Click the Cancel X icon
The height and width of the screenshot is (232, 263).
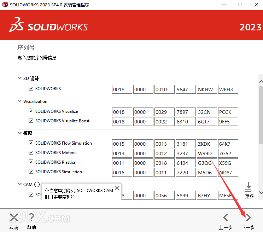(x=14, y=217)
